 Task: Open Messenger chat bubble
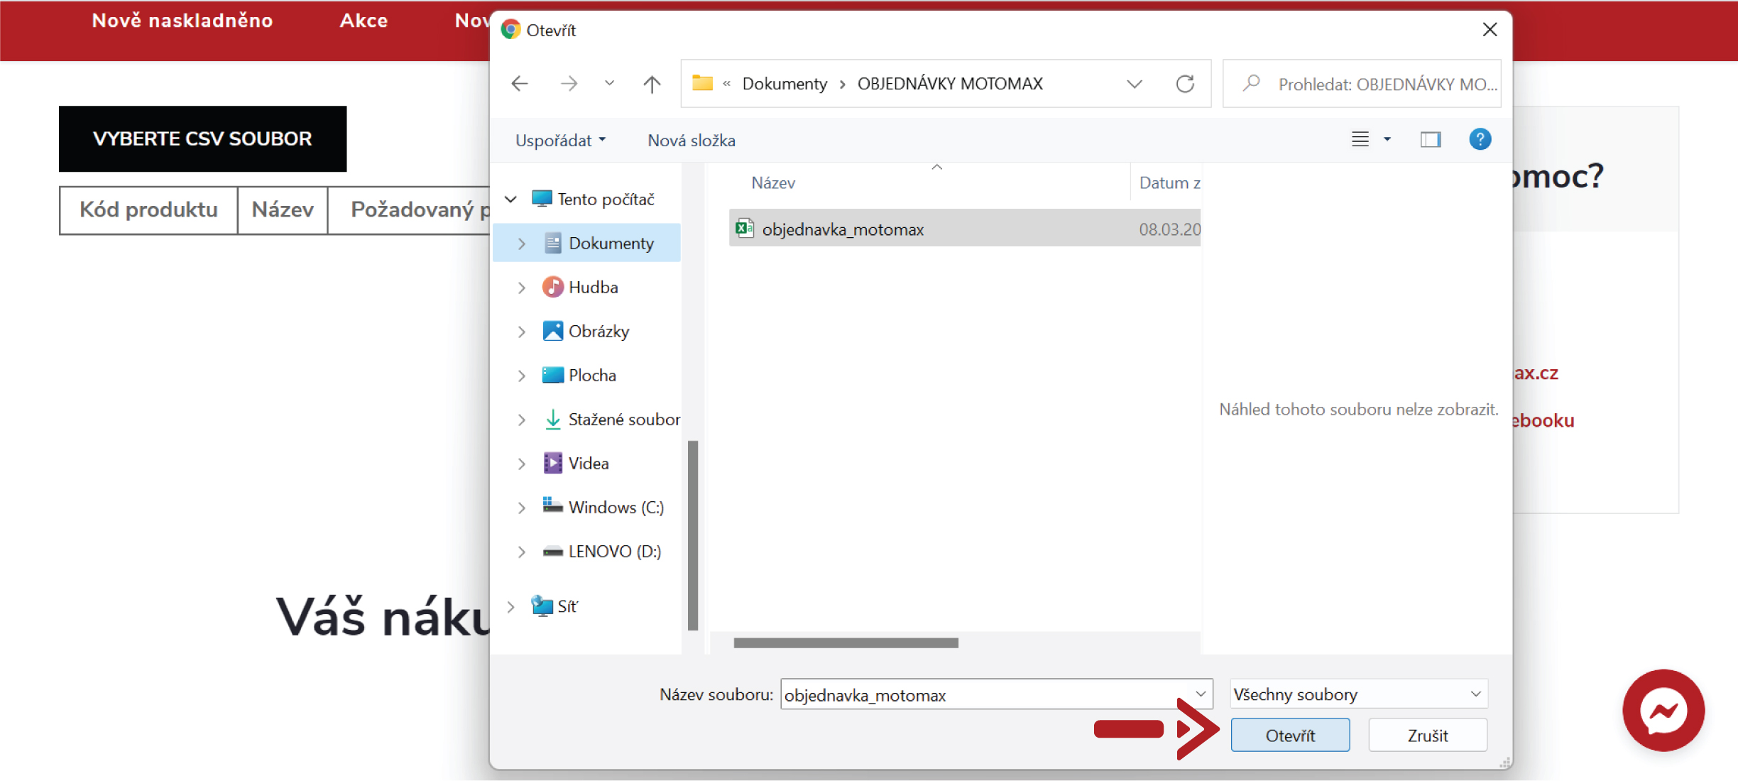coord(1663,710)
